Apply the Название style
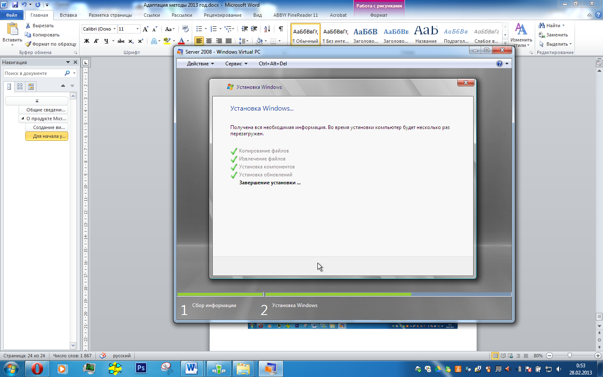 [x=426, y=34]
